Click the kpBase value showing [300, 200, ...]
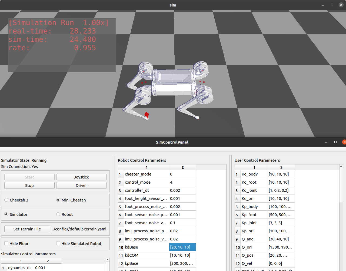This screenshot has width=346, height=271. [182, 263]
